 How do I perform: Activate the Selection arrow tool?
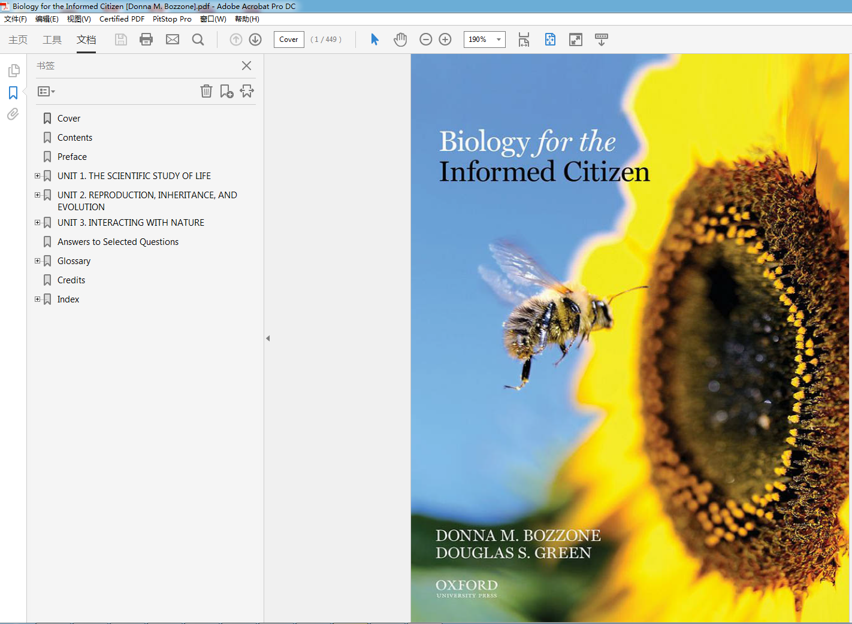tap(374, 40)
